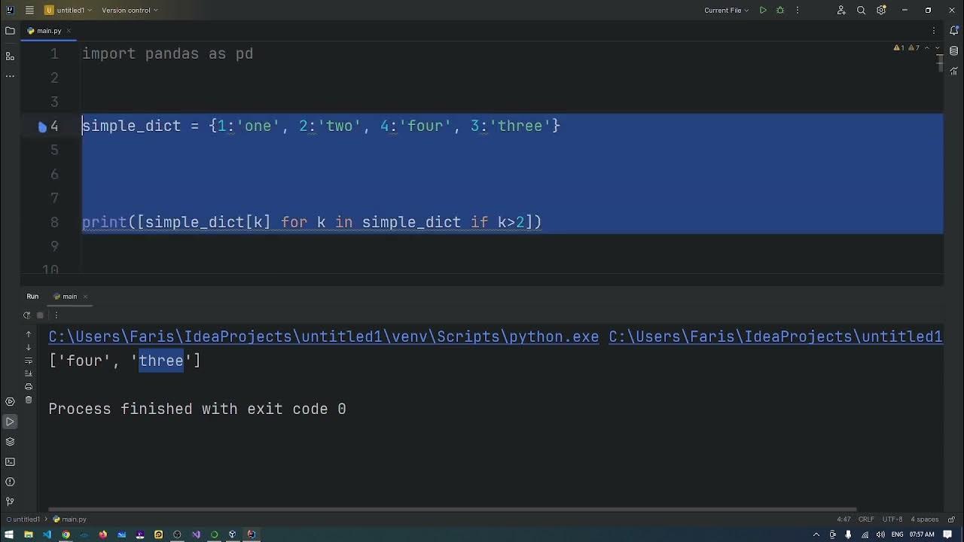Toggle read-only lock icon in status bar
964x542 pixels.
coord(951,519)
